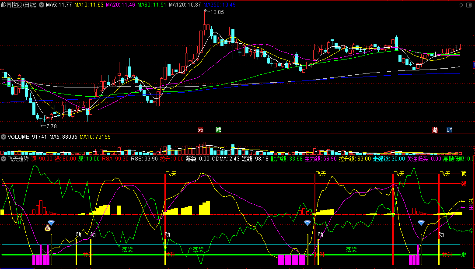The image size is (475, 269).
Task: Click the yellow 拉升线: 63.00 value
Action: click(355, 159)
